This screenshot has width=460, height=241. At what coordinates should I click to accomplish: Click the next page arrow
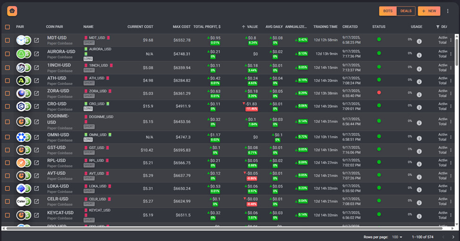click(453, 237)
